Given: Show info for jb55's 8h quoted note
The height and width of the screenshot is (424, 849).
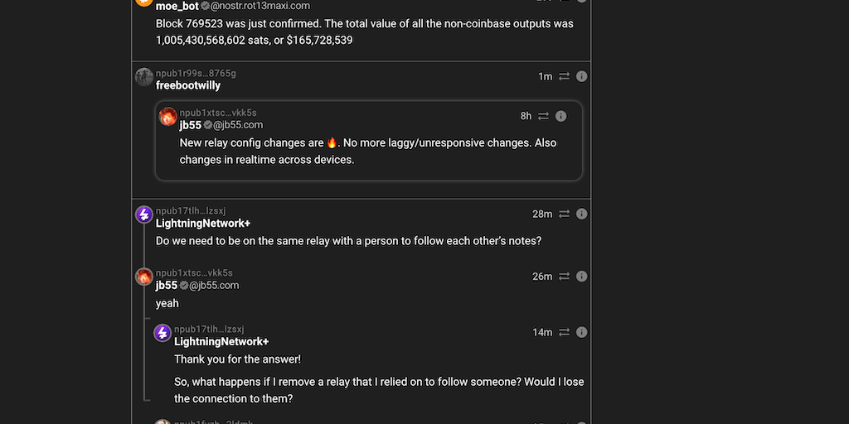Looking at the screenshot, I should [x=561, y=116].
